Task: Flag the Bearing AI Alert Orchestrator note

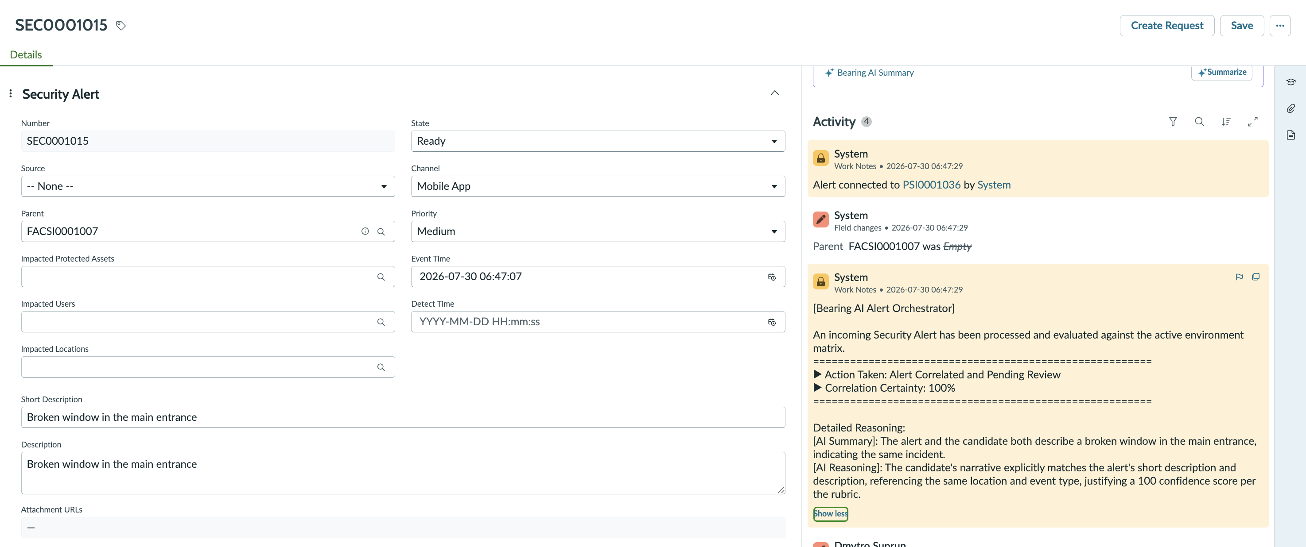Action: point(1239,277)
